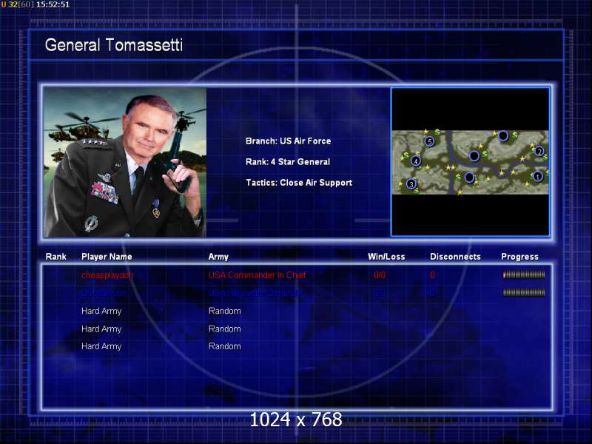Image resolution: width=592 pixels, height=444 pixels.
Task: Click the 'Tactics: Close Air Support' line
Action: [299, 182]
